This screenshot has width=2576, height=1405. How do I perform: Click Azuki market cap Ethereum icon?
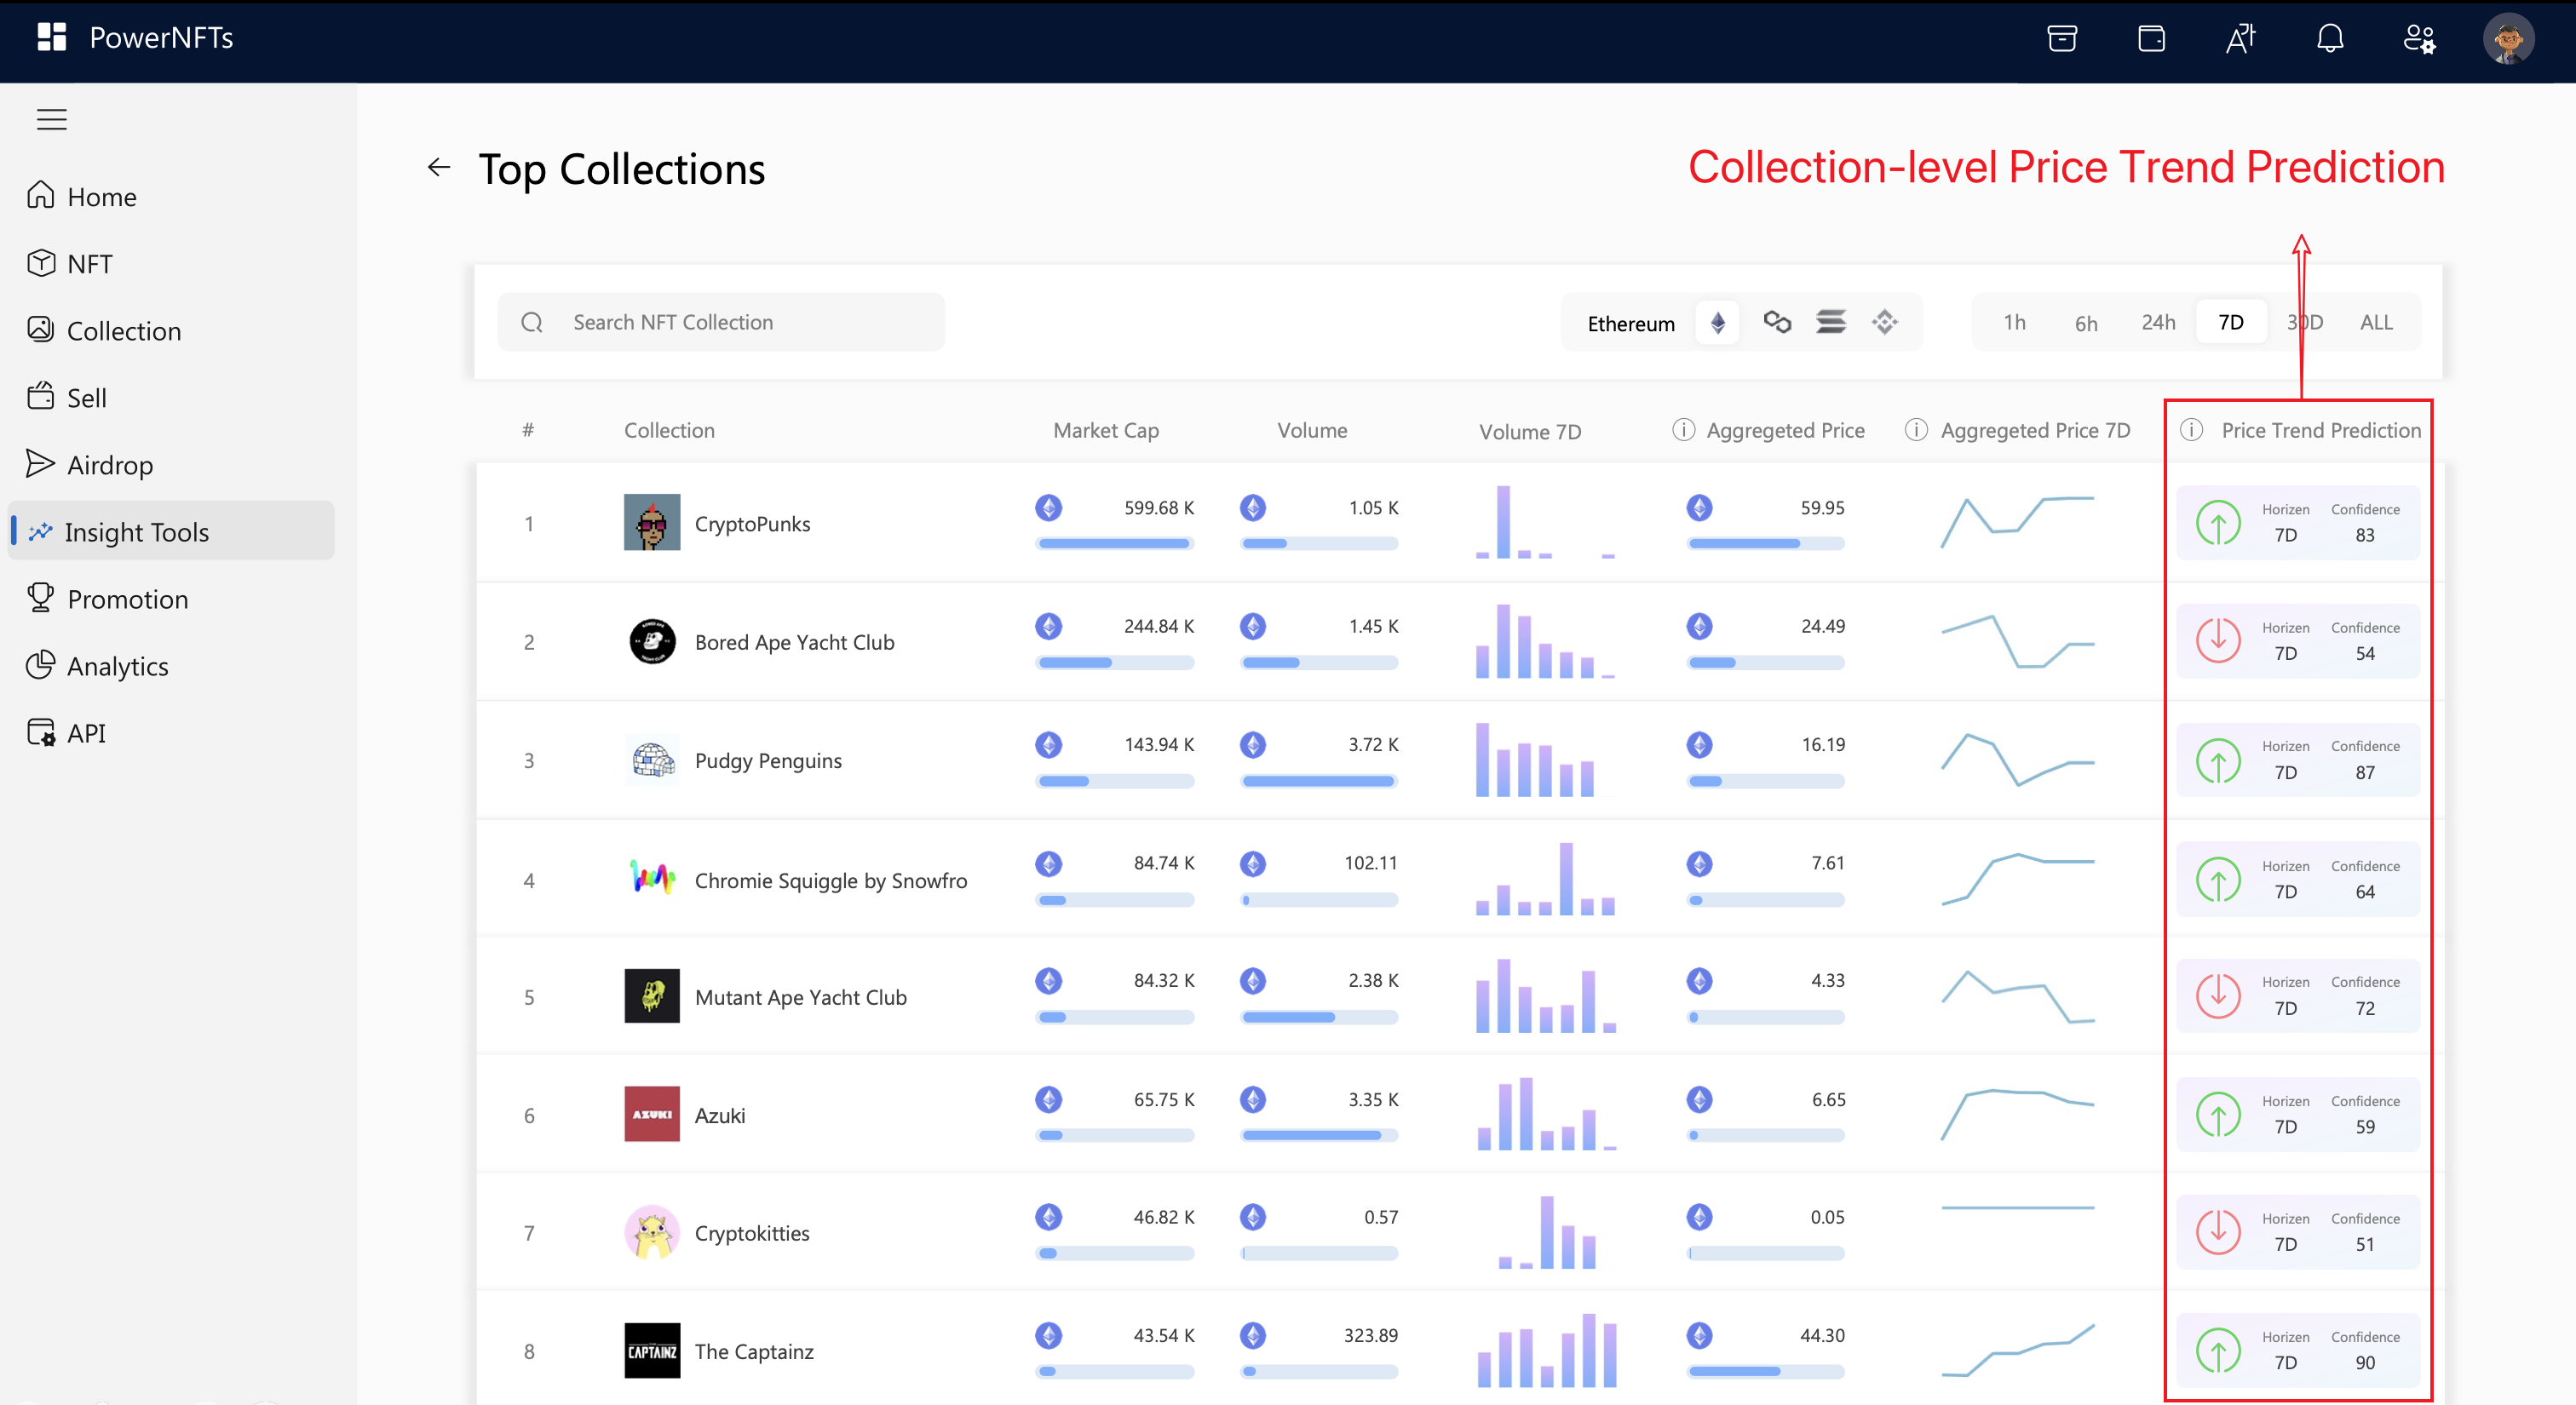[x=1048, y=1099]
